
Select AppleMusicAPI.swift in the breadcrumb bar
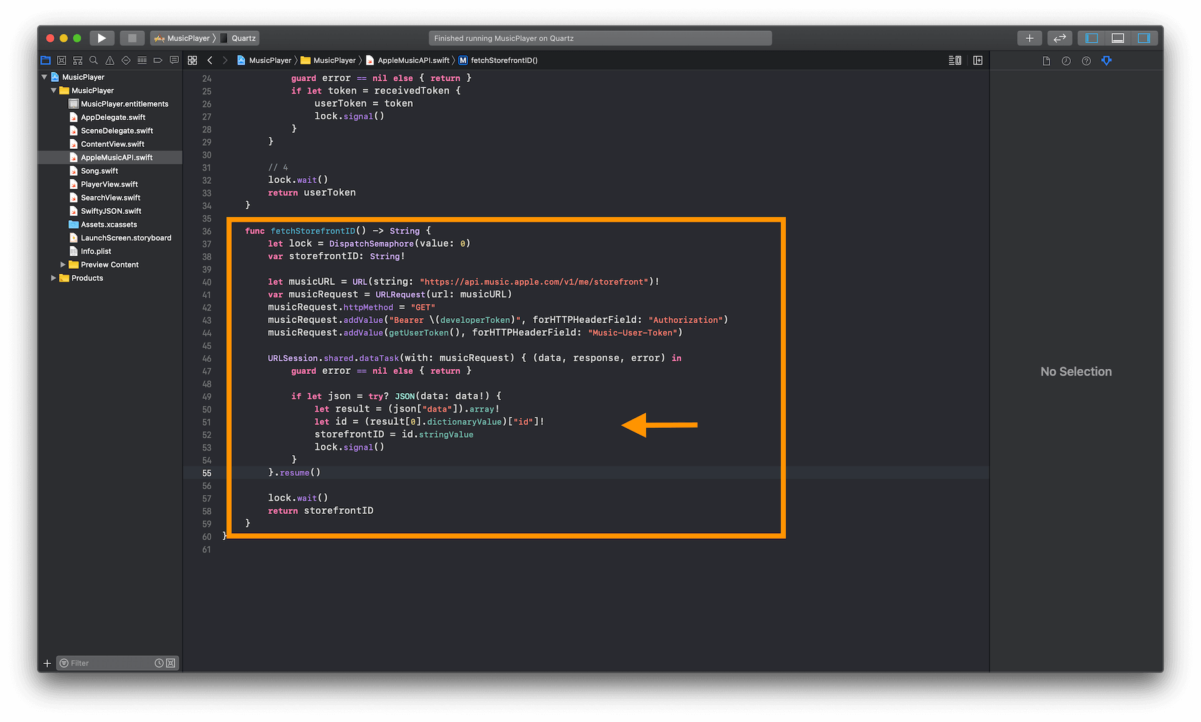(x=413, y=60)
